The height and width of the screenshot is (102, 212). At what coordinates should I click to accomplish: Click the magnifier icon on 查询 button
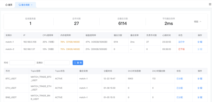(x=75, y=63)
